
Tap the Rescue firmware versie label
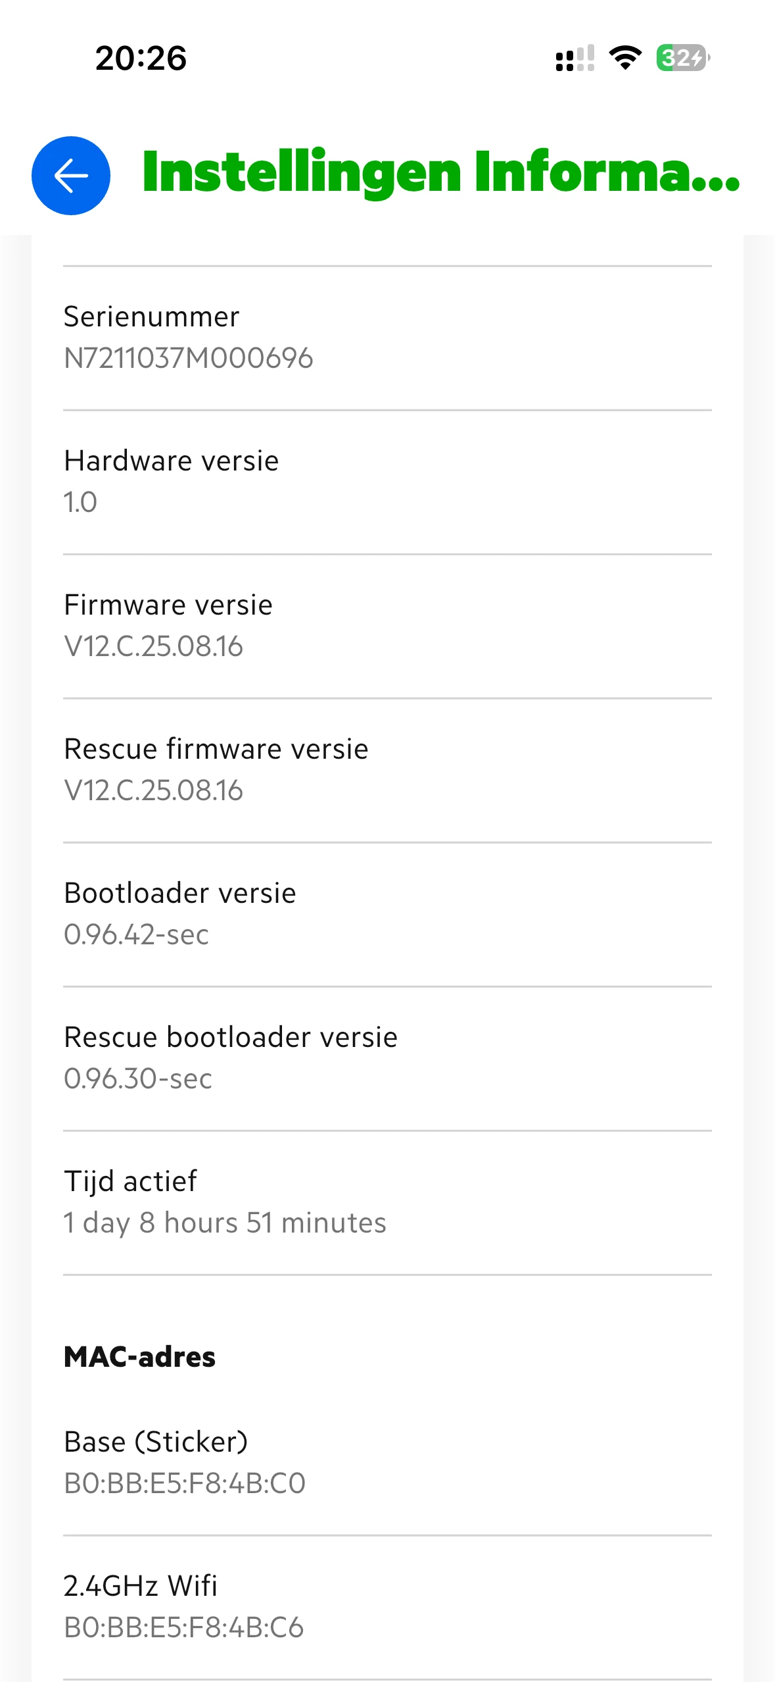pyautogui.click(x=216, y=749)
